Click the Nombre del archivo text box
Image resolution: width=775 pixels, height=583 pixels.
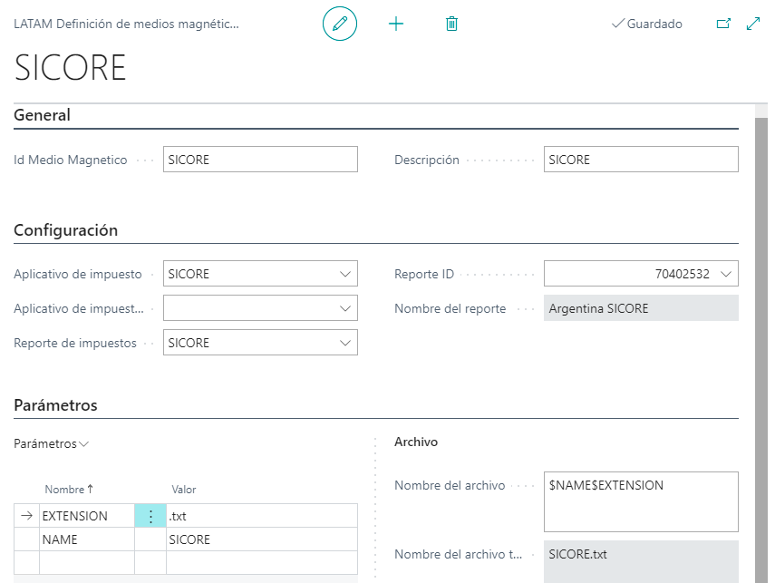pyautogui.click(x=641, y=502)
